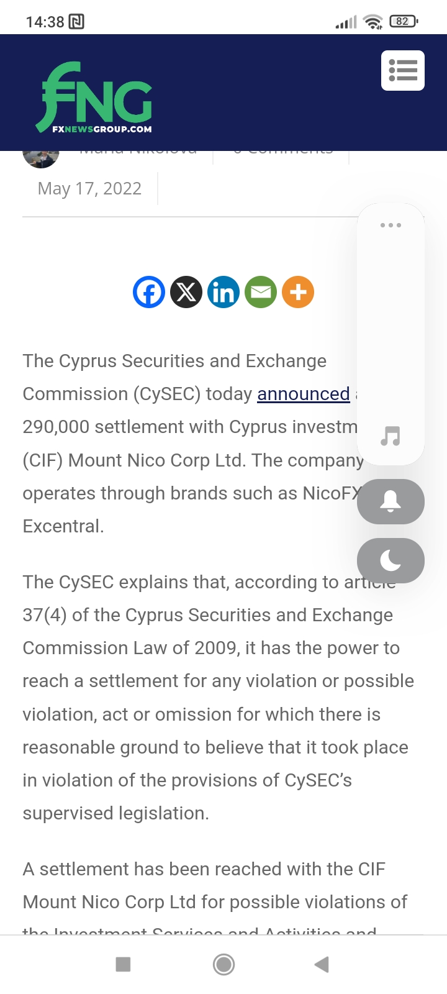Share article on X (Twitter)
Screen dimensions: 447x994
click(x=186, y=292)
